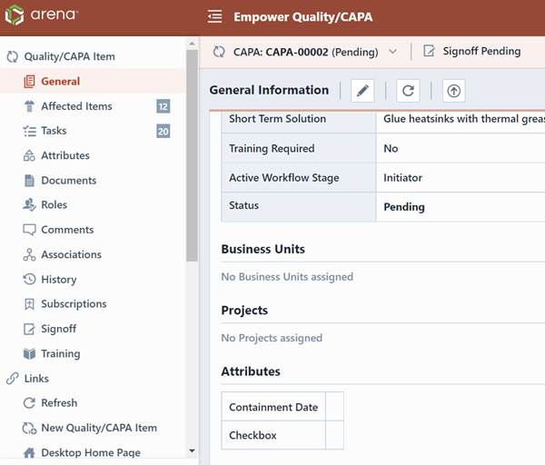Click the sidebar Refresh arrow icon
Image resolution: width=545 pixels, height=465 pixels.
[30, 403]
